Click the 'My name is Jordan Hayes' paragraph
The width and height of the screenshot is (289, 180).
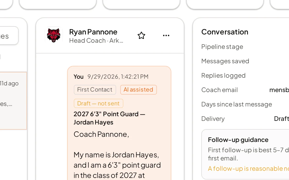(x=117, y=165)
